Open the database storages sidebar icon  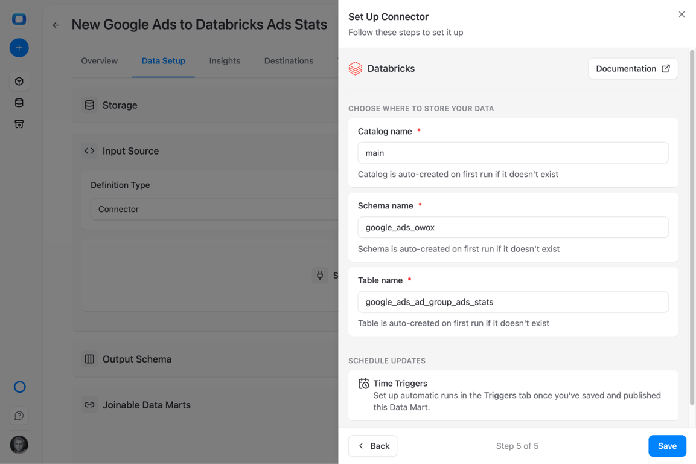19,103
